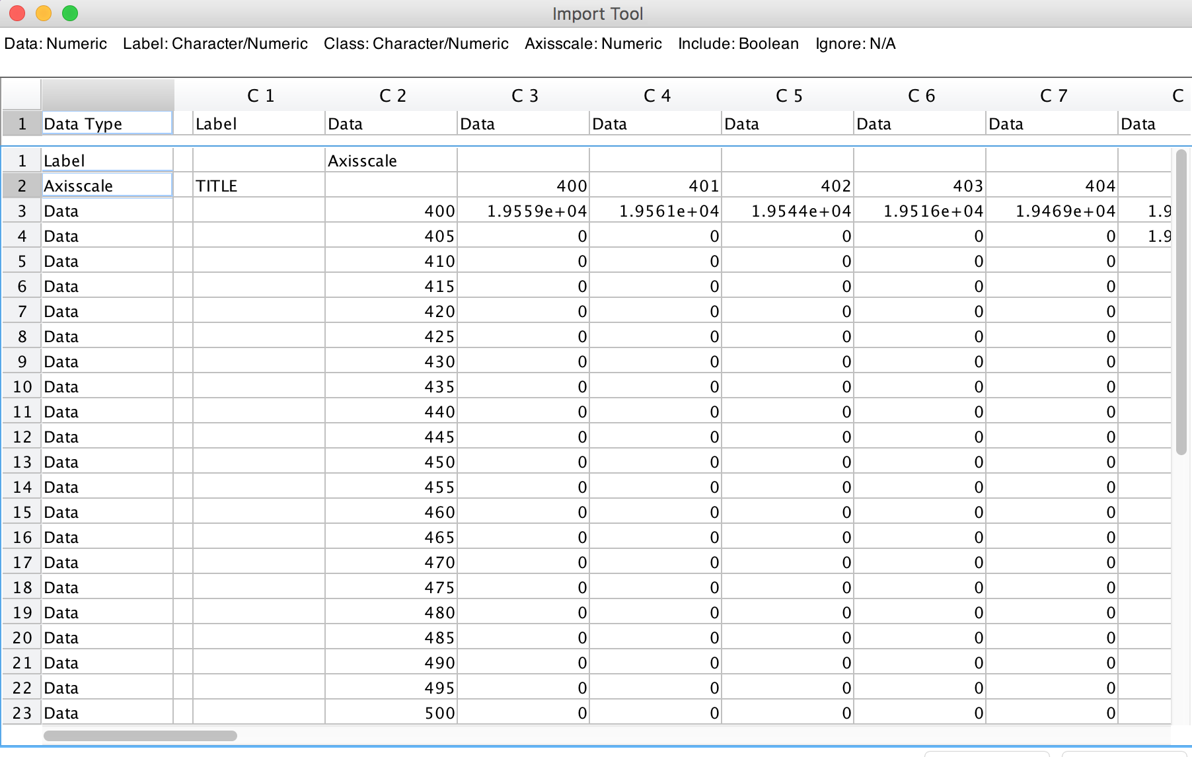Screen dimensions: 1192x757
Task: Click the Data row type in row 3
Action: 107,211
